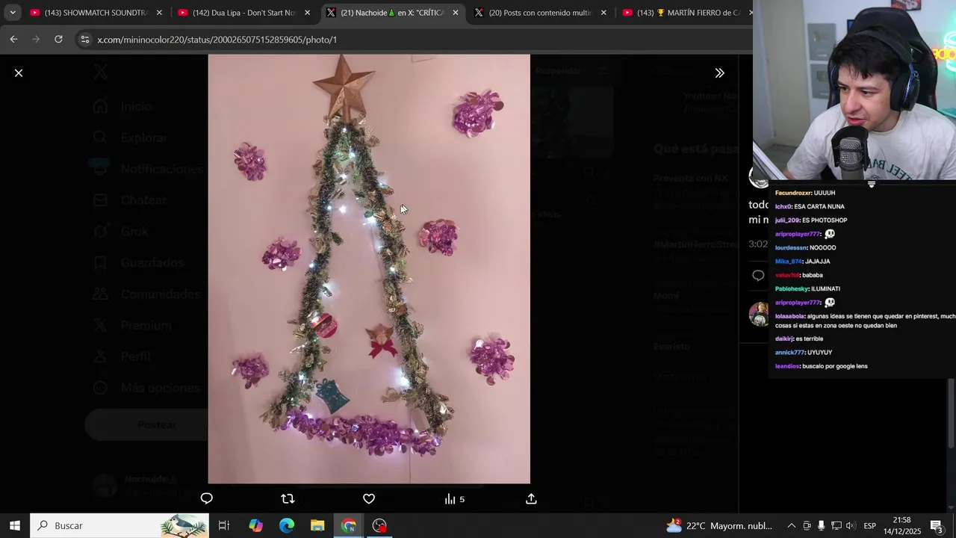The height and width of the screenshot is (538, 956).
Task: Open Task View from the taskbar
Action: [x=223, y=525]
